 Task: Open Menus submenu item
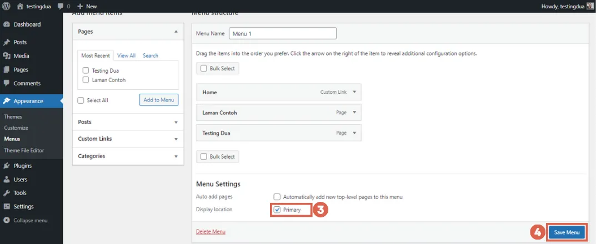12,139
